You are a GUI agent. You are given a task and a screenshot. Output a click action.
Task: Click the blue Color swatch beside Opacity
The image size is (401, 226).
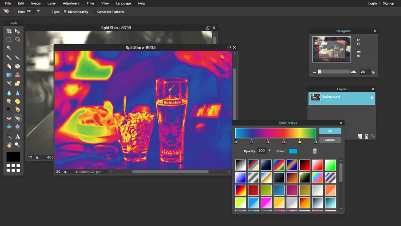[x=293, y=151]
